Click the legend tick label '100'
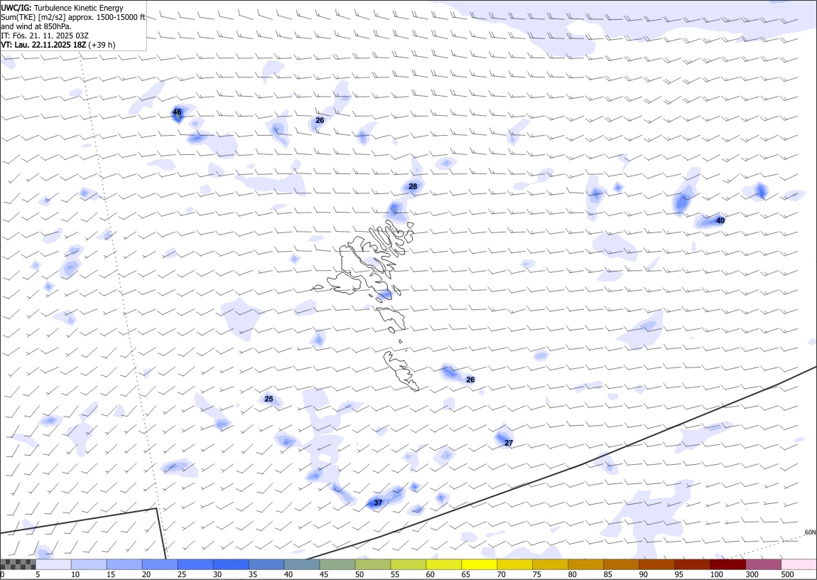817x580 pixels. 716,574
